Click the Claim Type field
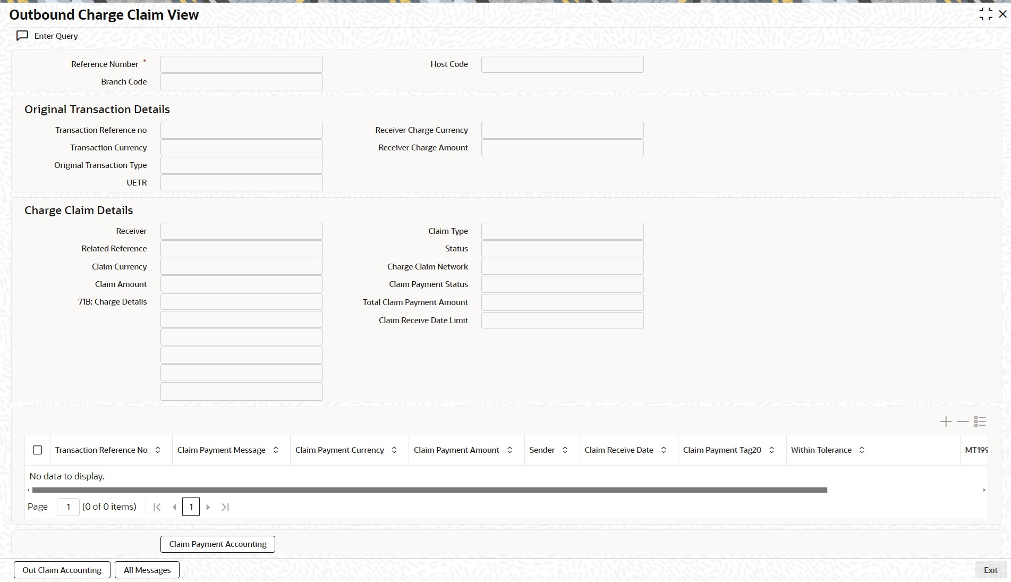Image resolution: width=1011 pixels, height=582 pixels. coord(563,231)
